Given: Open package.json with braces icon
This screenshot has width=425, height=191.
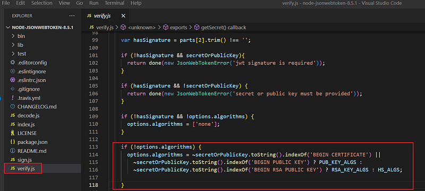Looking at the screenshot, I should [x=29, y=142].
